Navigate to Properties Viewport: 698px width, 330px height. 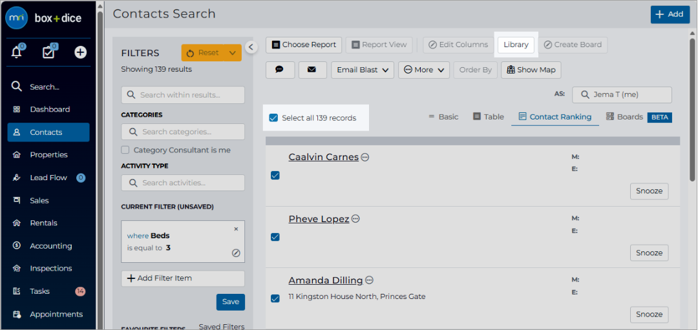click(48, 155)
